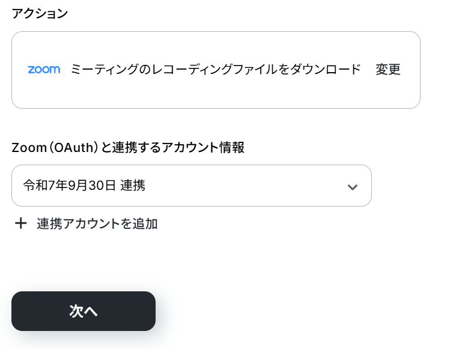Click the chevron arrow in account dropdown
This screenshot has height=349, width=462.
pyautogui.click(x=353, y=187)
